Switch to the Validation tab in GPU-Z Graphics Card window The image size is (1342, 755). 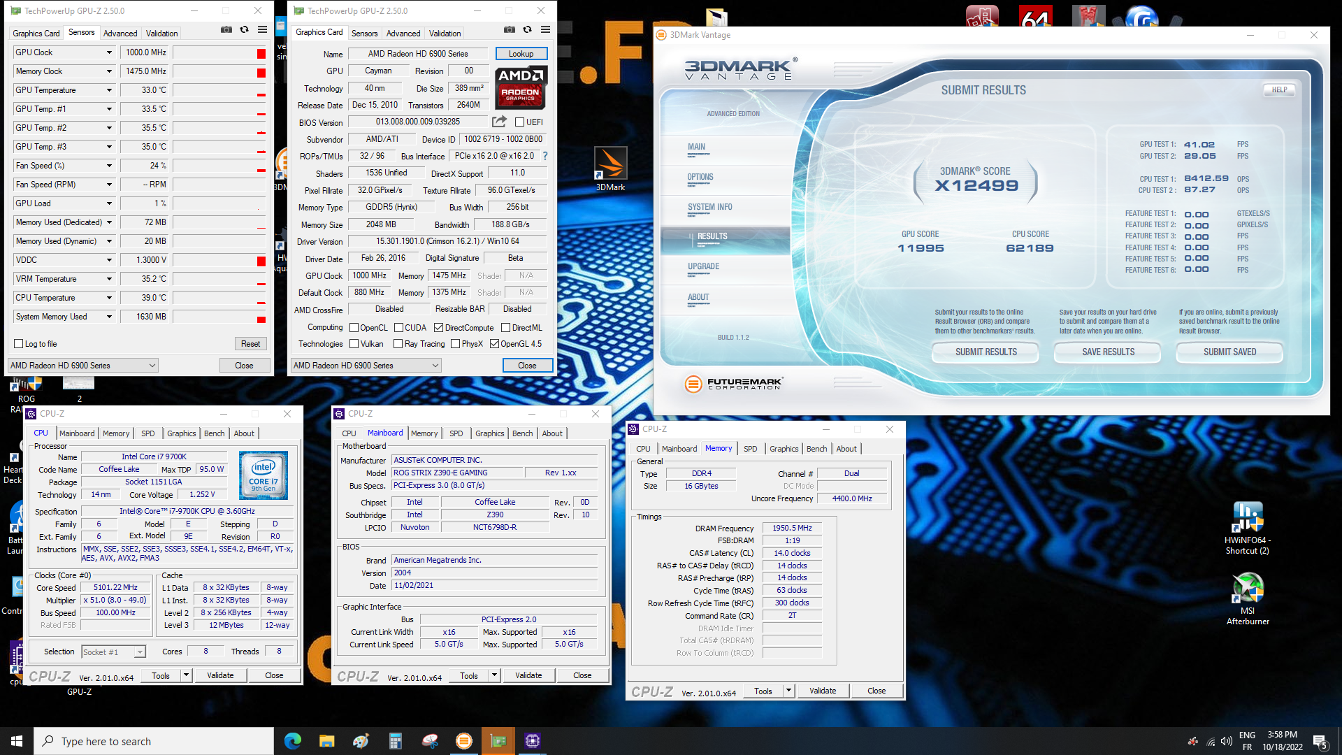[445, 34]
